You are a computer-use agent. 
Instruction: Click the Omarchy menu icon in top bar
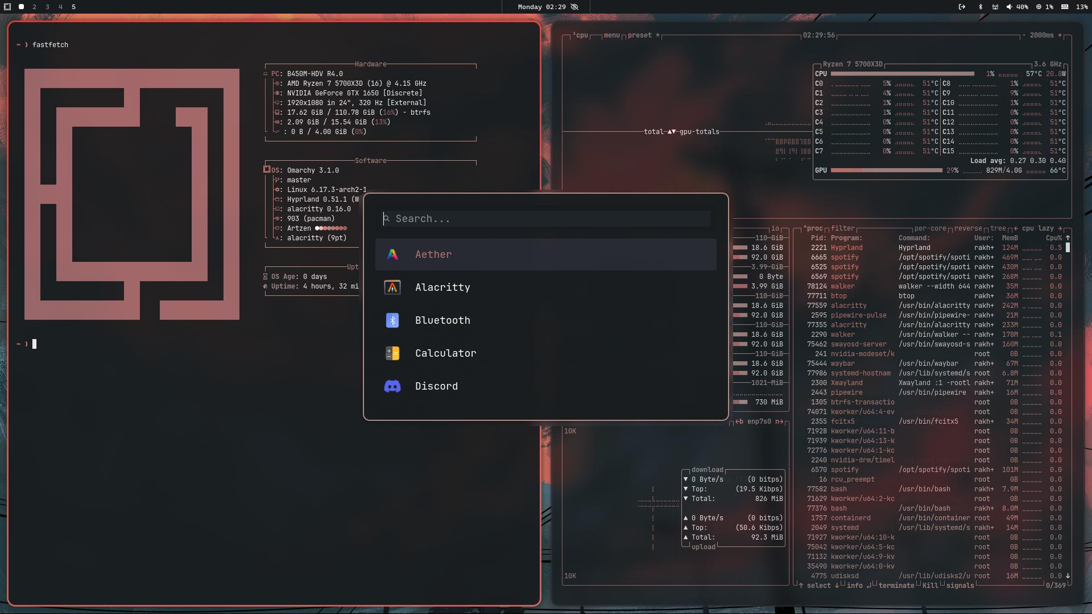pos(7,7)
